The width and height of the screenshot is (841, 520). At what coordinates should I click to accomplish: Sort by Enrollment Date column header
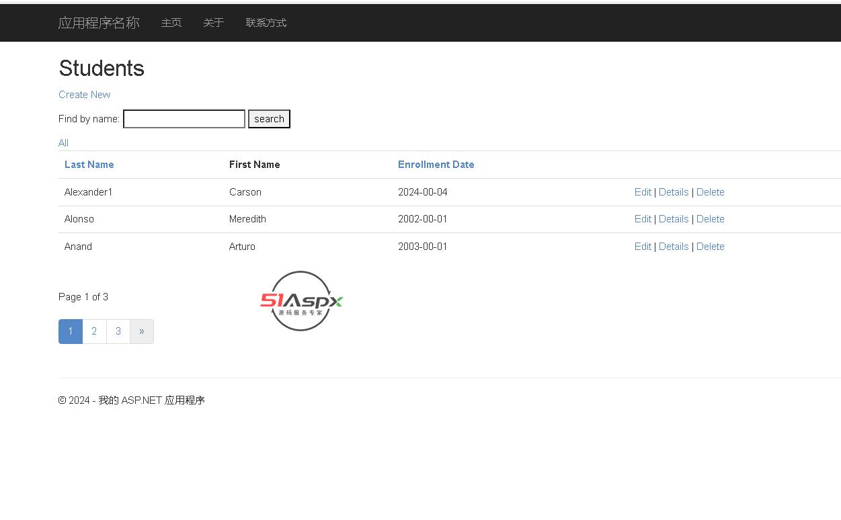coord(436,165)
